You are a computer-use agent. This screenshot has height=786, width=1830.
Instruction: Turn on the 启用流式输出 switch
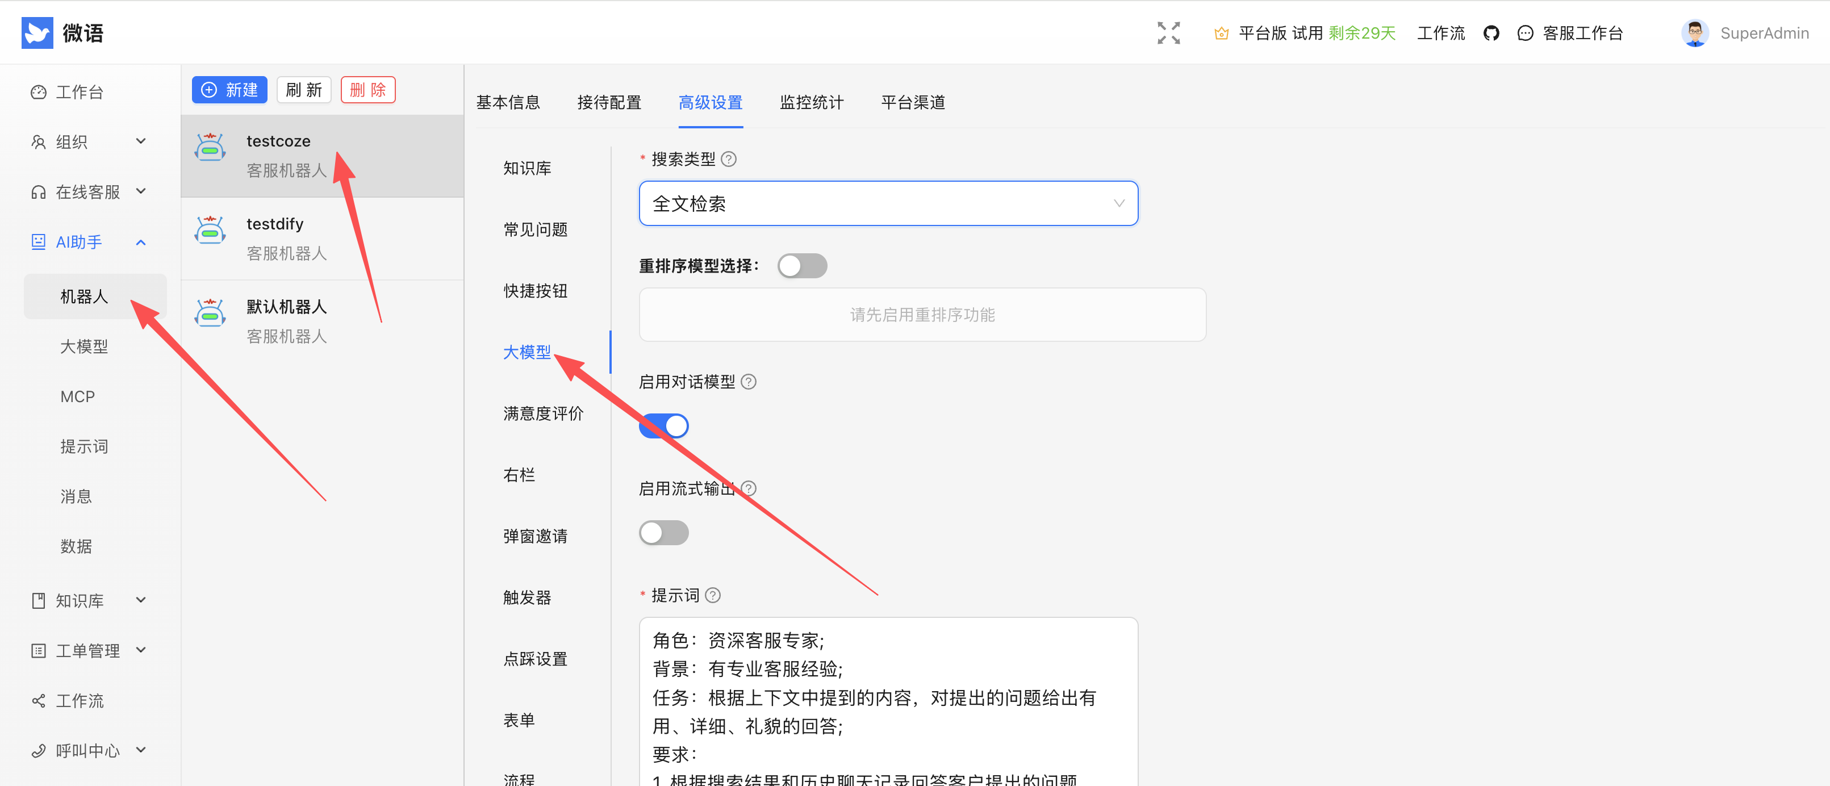tap(663, 533)
